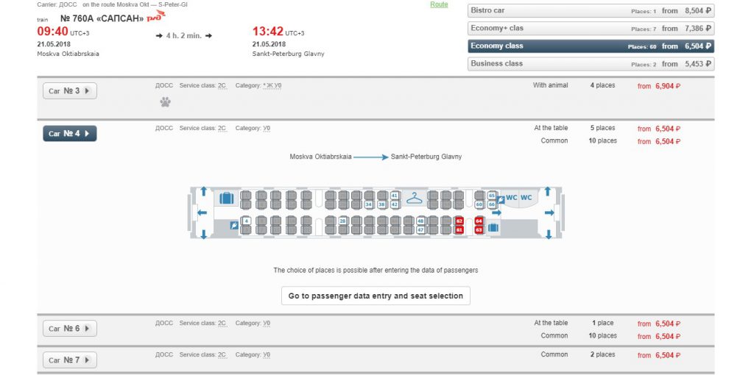Click the large luggage icon at car's left end
The width and height of the screenshot is (754, 375).
[x=227, y=198]
